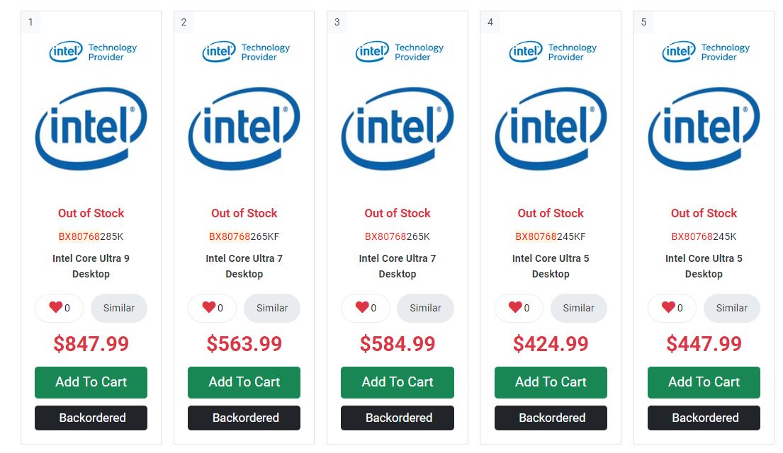The height and width of the screenshot is (453, 783).
Task: Find similar products to the BX80768265K
Action: [425, 308]
